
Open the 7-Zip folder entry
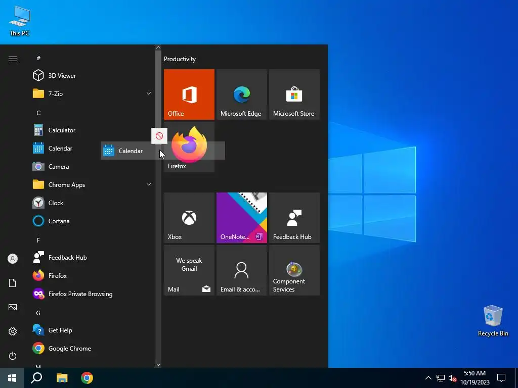pyautogui.click(x=92, y=93)
